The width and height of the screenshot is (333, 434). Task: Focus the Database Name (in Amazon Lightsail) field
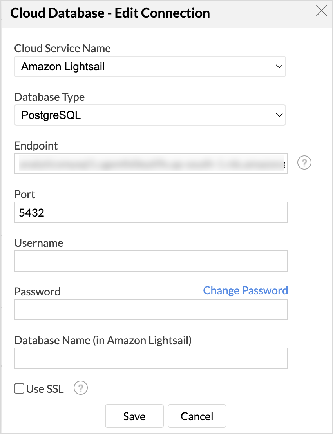click(151, 358)
